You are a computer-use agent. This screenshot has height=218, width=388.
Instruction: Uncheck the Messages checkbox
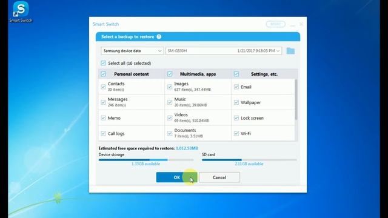pyautogui.click(x=103, y=102)
